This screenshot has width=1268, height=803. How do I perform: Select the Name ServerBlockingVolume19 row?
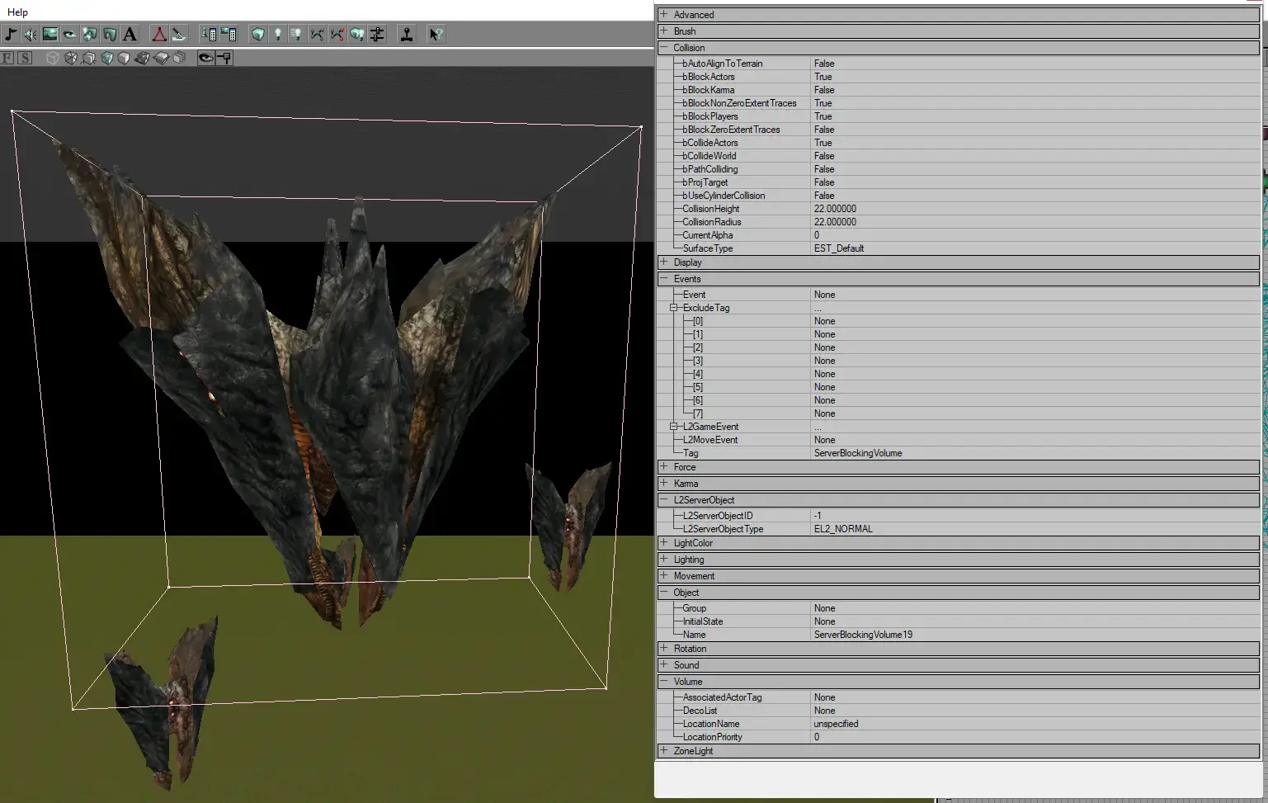click(959, 635)
